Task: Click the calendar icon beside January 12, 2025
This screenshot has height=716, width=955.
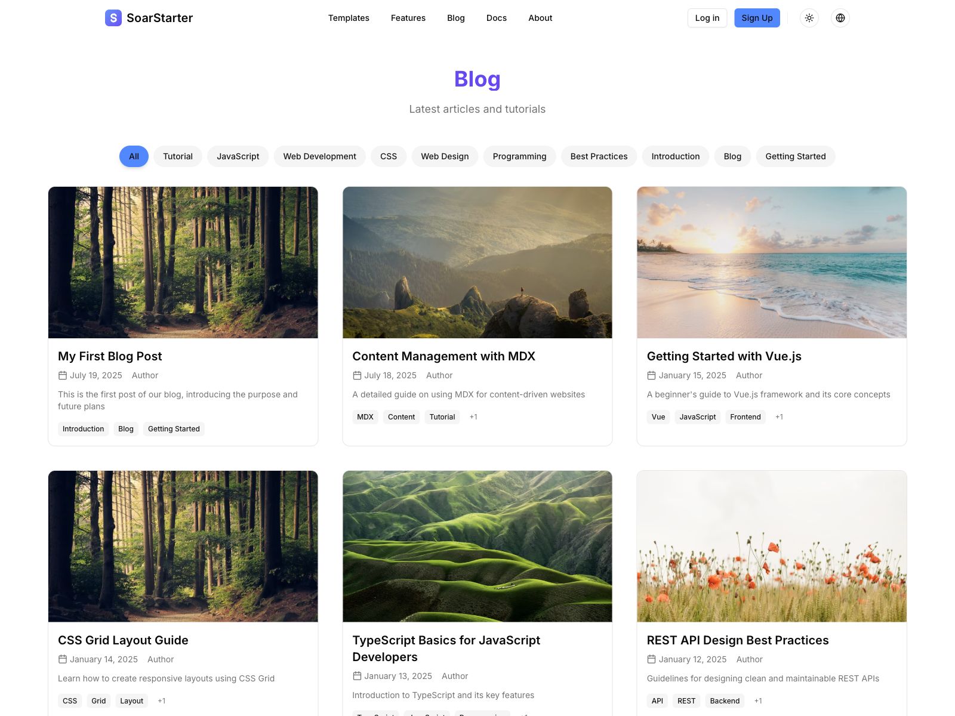Action: (x=652, y=659)
